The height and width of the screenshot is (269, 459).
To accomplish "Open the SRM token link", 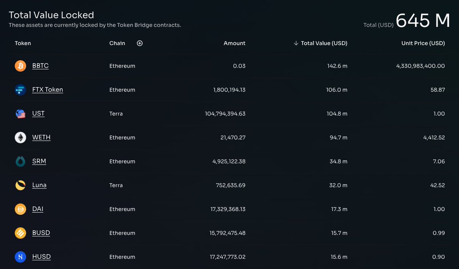I will point(39,161).
